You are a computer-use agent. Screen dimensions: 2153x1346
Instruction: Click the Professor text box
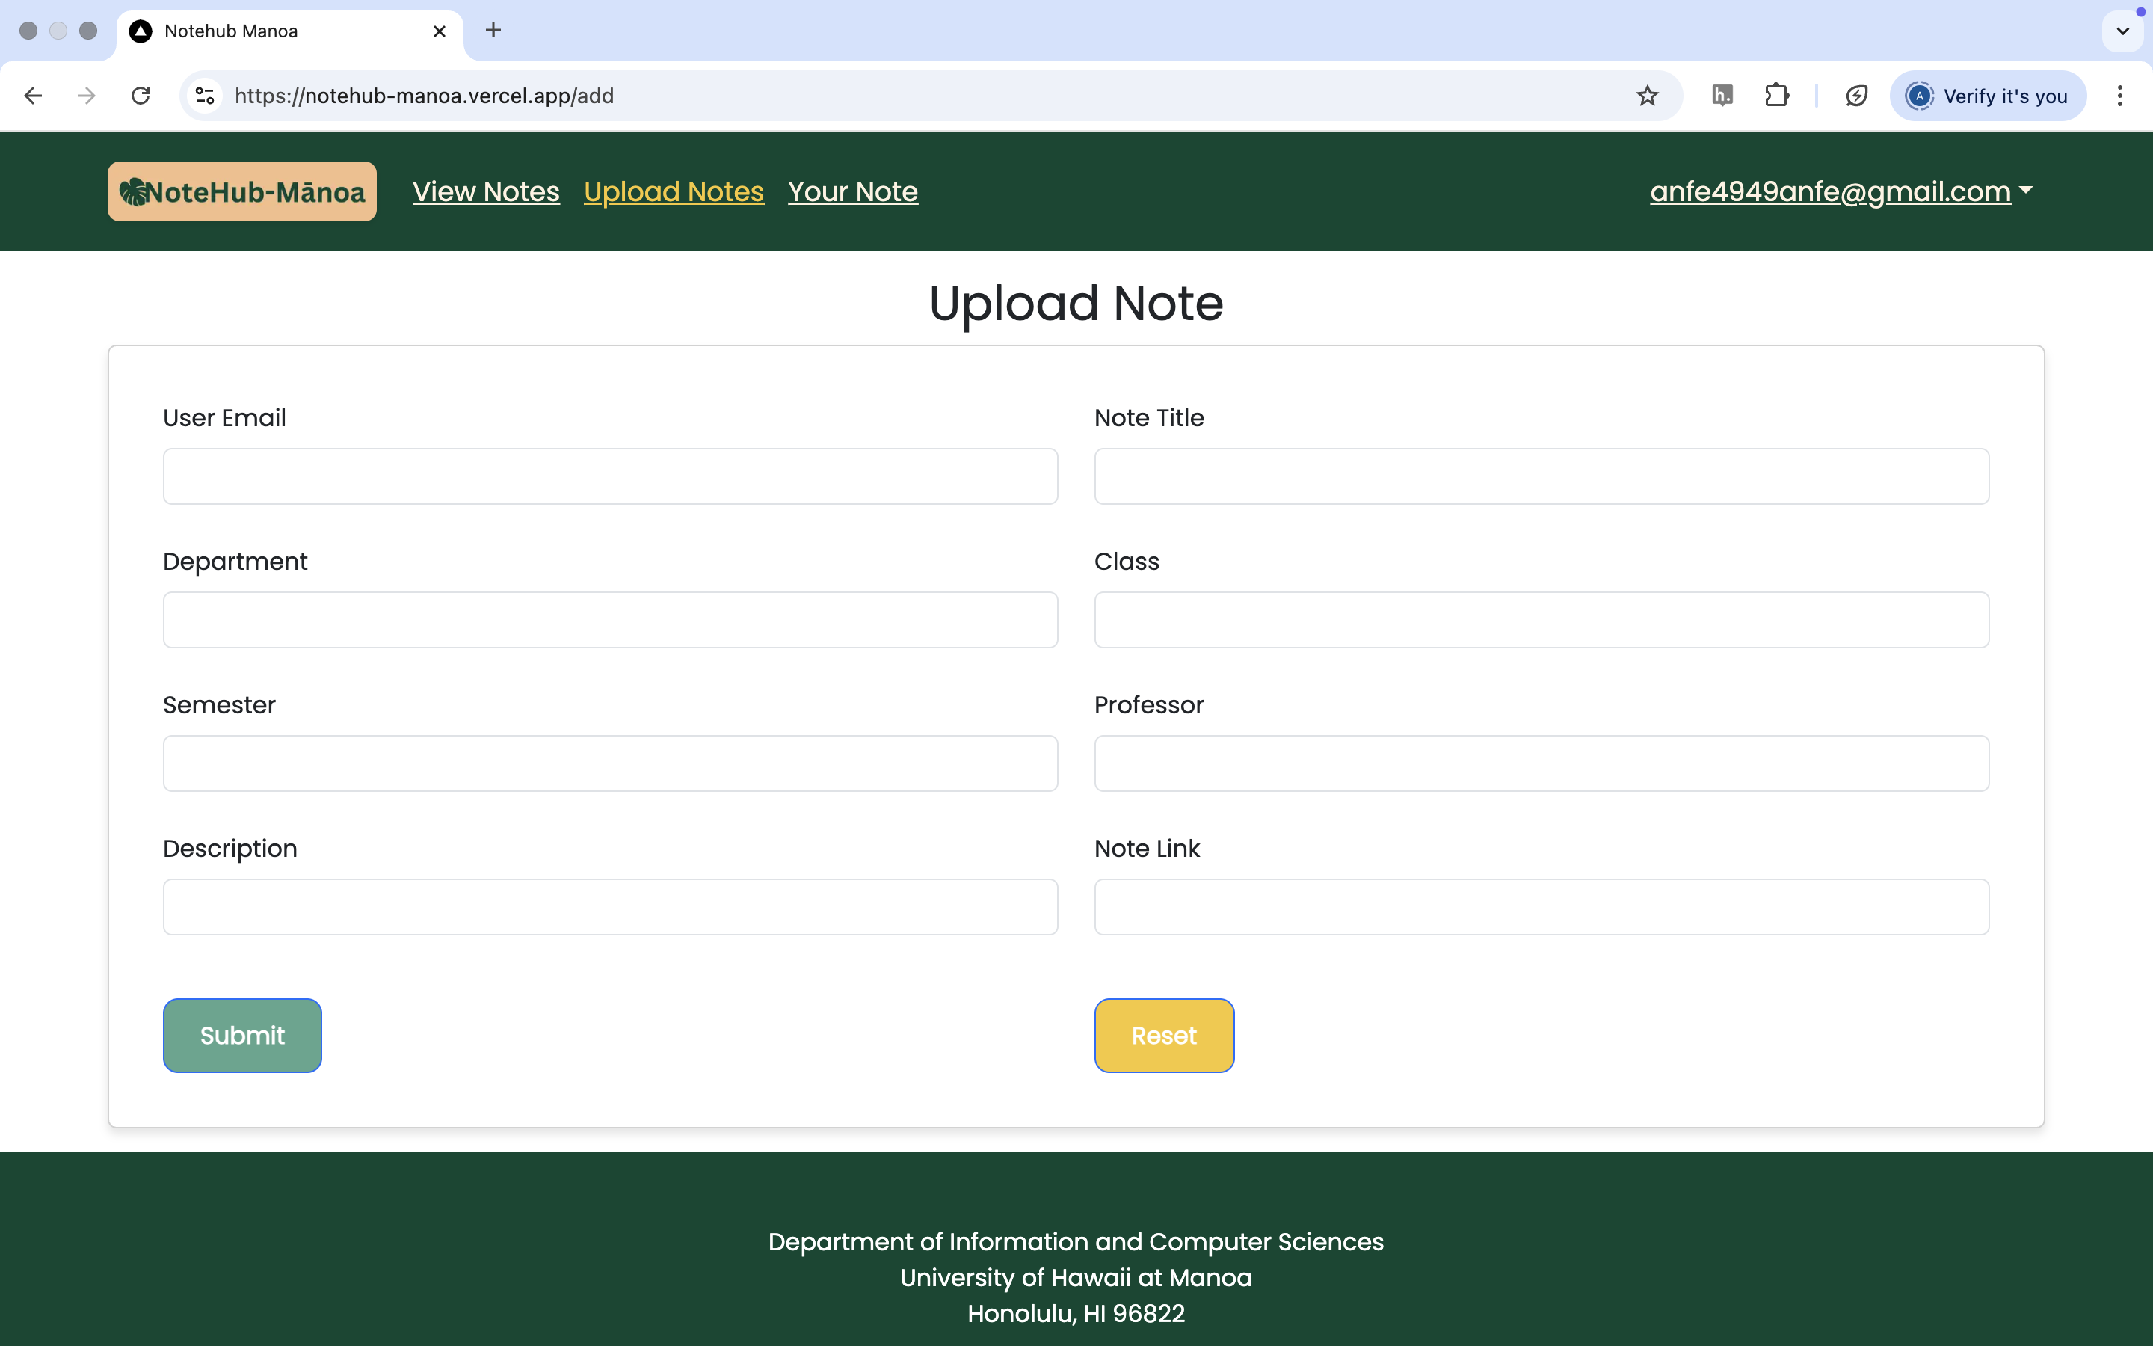[x=1541, y=763]
